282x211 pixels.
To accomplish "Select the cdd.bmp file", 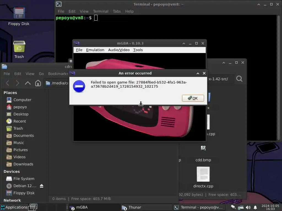I will pos(203,154).
